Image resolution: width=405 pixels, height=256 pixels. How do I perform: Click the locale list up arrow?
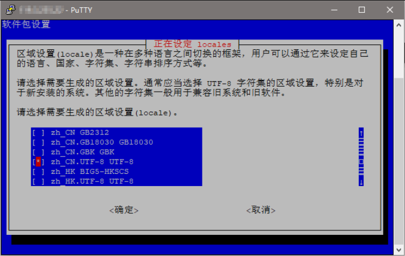(x=361, y=133)
